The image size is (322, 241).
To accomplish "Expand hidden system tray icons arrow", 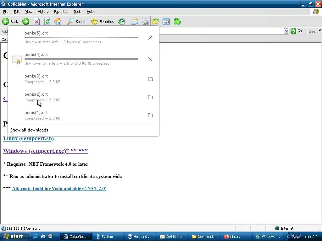I will coord(287,237).
